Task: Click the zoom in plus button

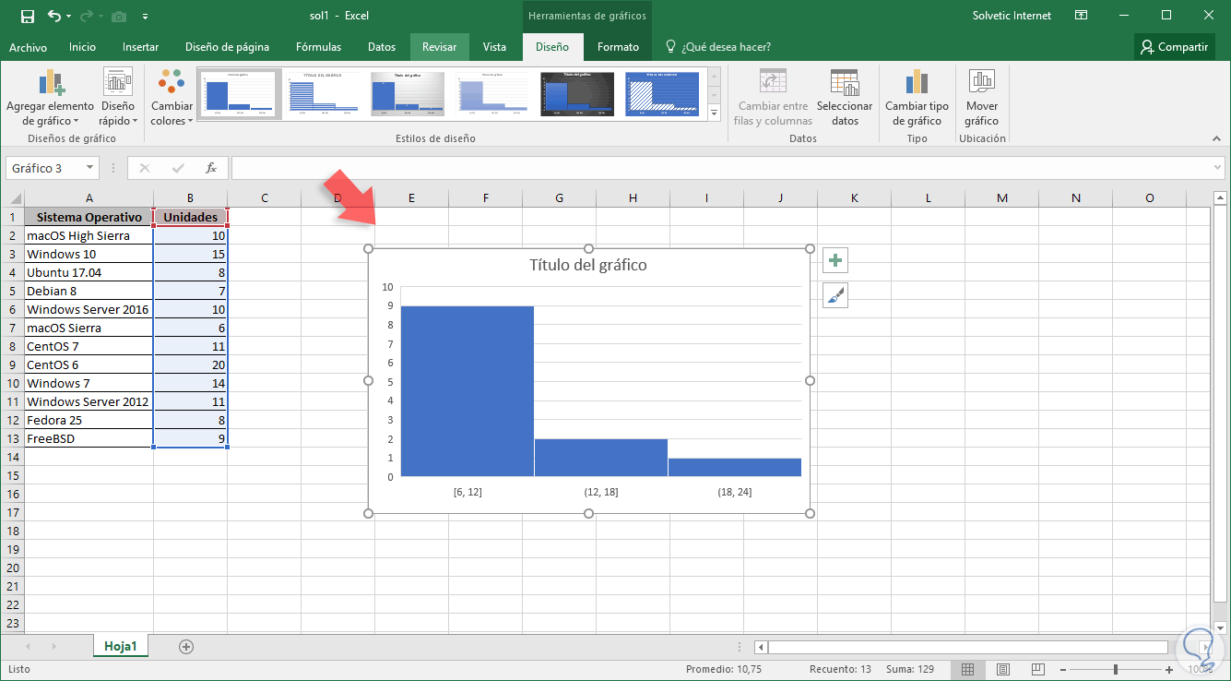Action: tap(1169, 669)
